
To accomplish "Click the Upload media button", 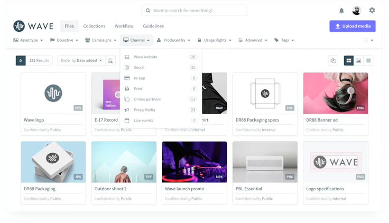I will pos(353,26).
